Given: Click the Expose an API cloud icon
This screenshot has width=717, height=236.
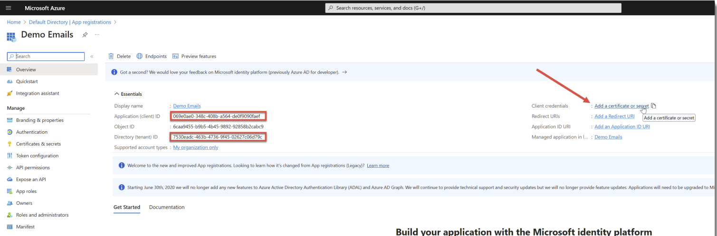Looking at the screenshot, I should click(10, 180).
